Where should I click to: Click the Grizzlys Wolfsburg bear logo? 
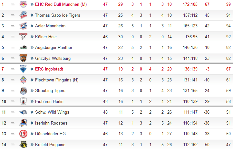coord(23,58)
